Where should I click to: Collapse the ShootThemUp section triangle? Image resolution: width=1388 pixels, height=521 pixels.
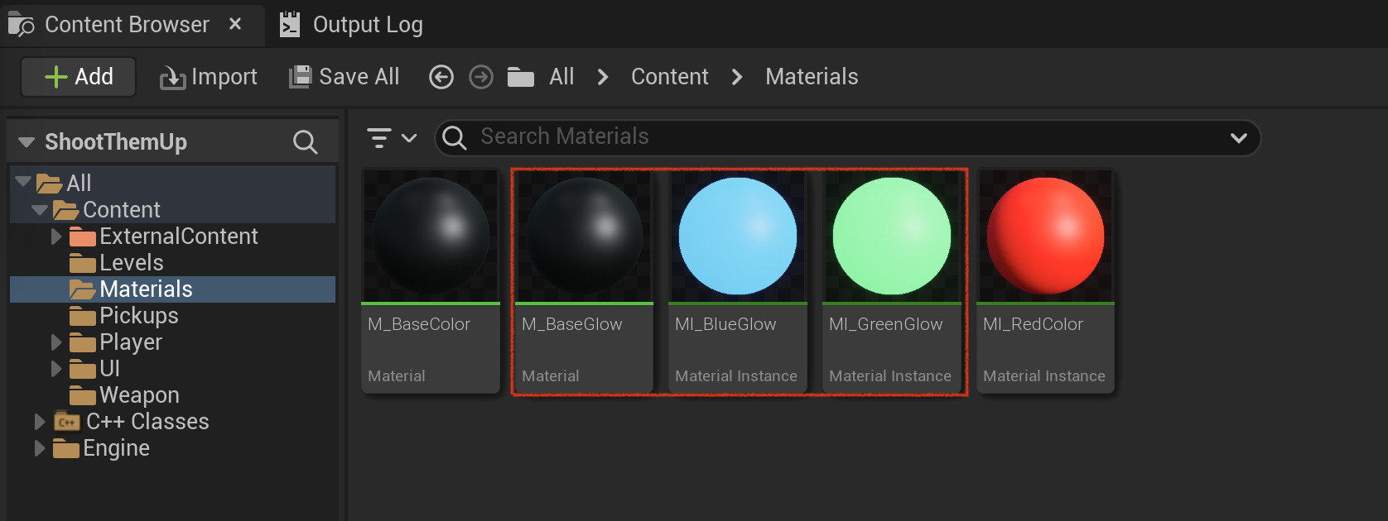pyautogui.click(x=27, y=142)
